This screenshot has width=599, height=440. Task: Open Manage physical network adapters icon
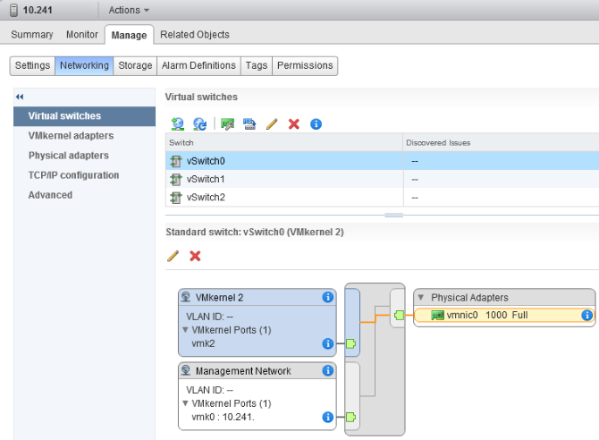[x=227, y=124]
